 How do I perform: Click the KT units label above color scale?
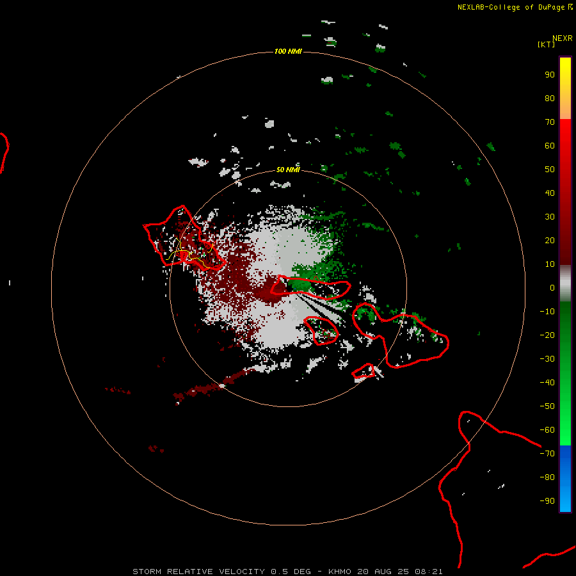[x=546, y=44]
